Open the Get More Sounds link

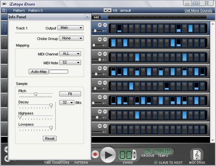(198, 11)
